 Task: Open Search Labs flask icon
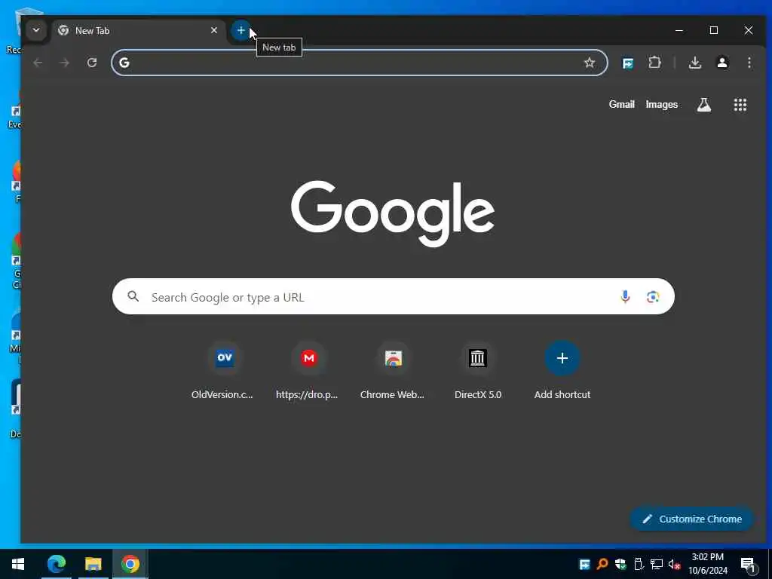pyautogui.click(x=703, y=104)
